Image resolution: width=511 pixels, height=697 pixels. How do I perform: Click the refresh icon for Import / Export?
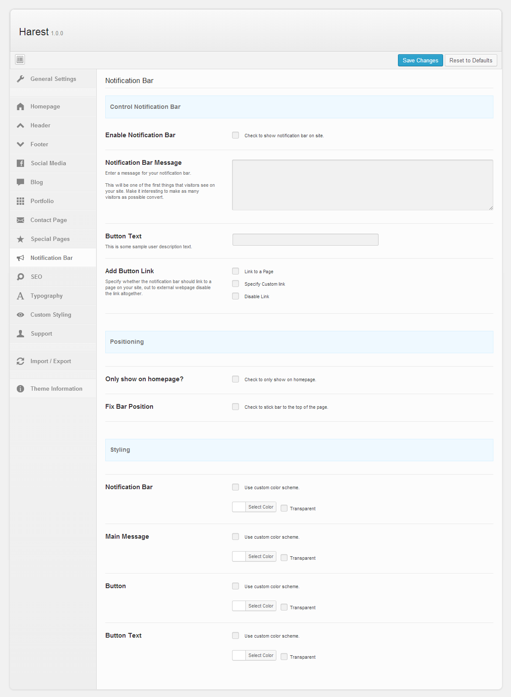tap(20, 361)
